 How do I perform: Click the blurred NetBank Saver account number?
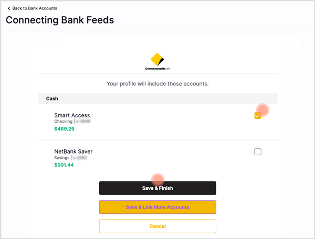click(x=80, y=157)
